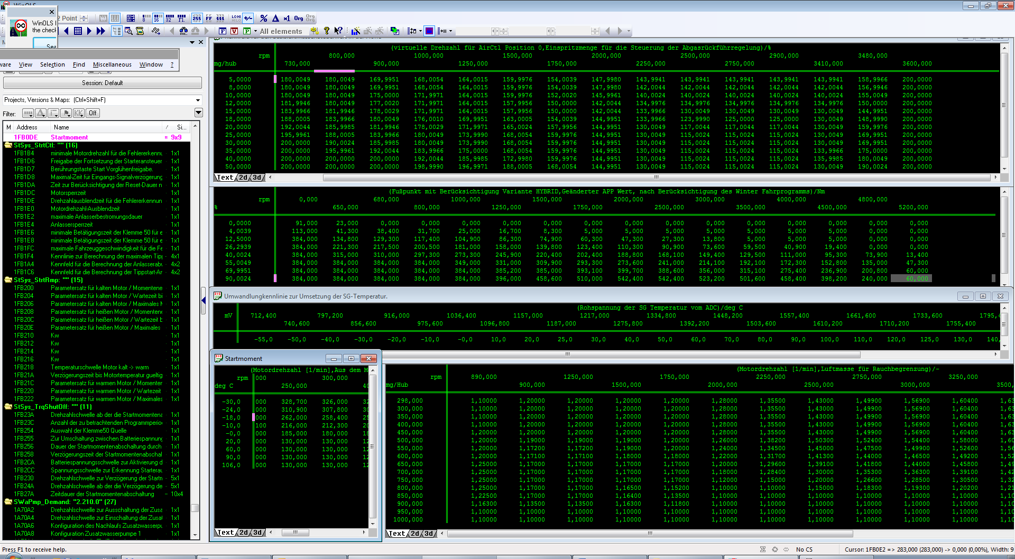Switch number format to decimal 255
The height and width of the screenshot is (559, 1015).
(x=197, y=18)
